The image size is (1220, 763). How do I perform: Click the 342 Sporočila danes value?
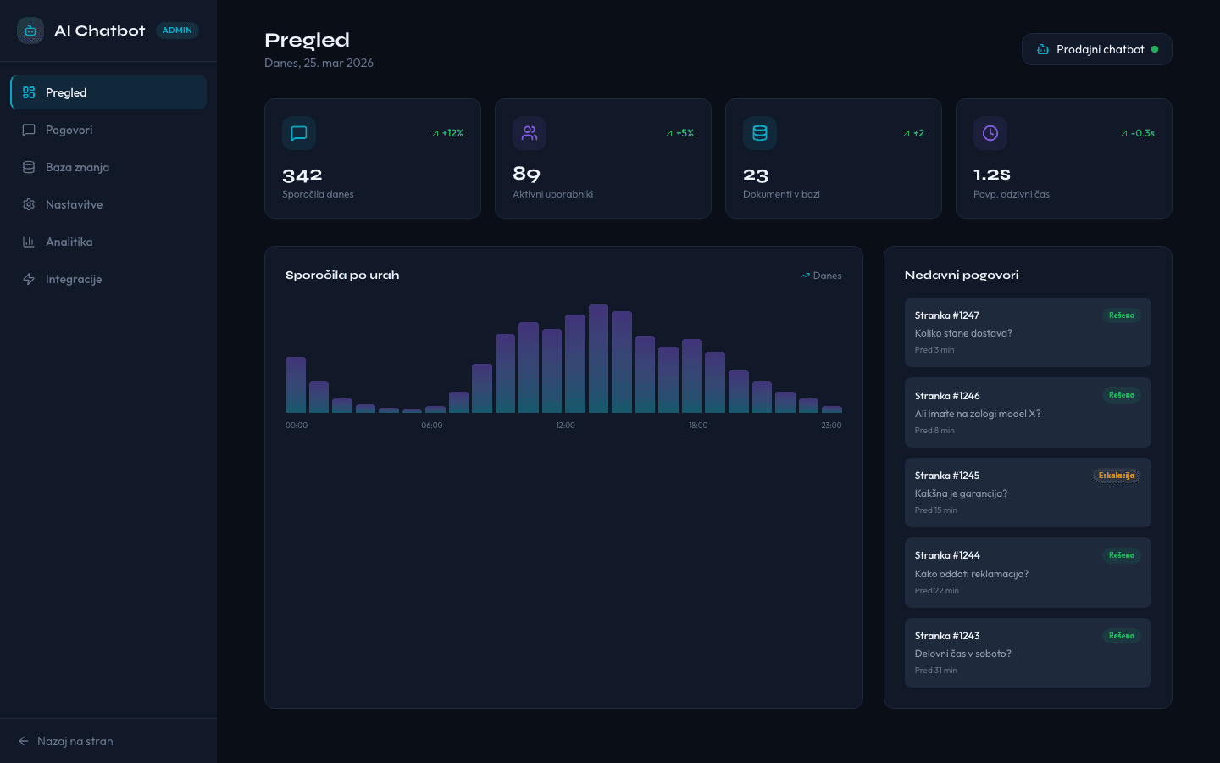click(x=302, y=175)
